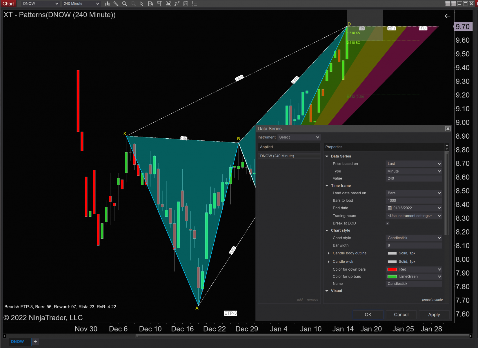Open the Type Minute dropdown
Screen dimensions: 478x348
point(414,171)
